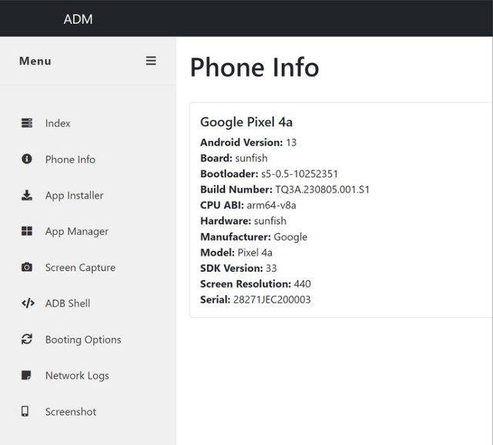This screenshot has width=493, height=445.
Task: Click the Board: sunfish line
Action: point(234,158)
